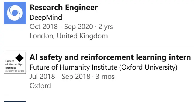Open the Research Engineer position title
Image resolution: width=194 pixels, height=102 pixels.
point(64,8)
